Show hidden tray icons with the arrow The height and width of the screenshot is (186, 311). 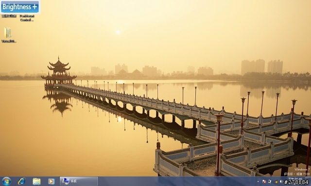click(x=258, y=181)
